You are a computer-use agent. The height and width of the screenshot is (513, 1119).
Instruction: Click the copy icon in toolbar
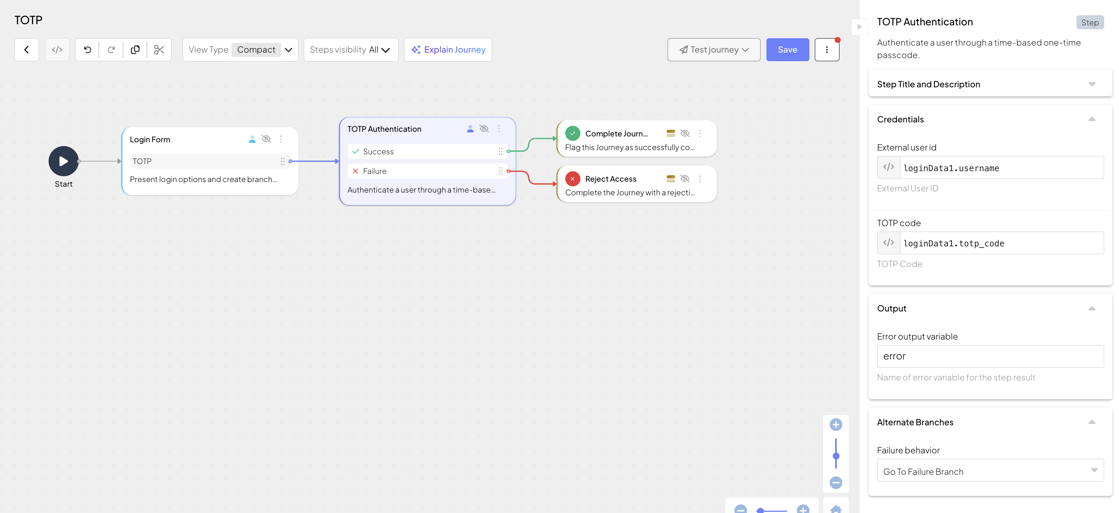(x=135, y=50)
